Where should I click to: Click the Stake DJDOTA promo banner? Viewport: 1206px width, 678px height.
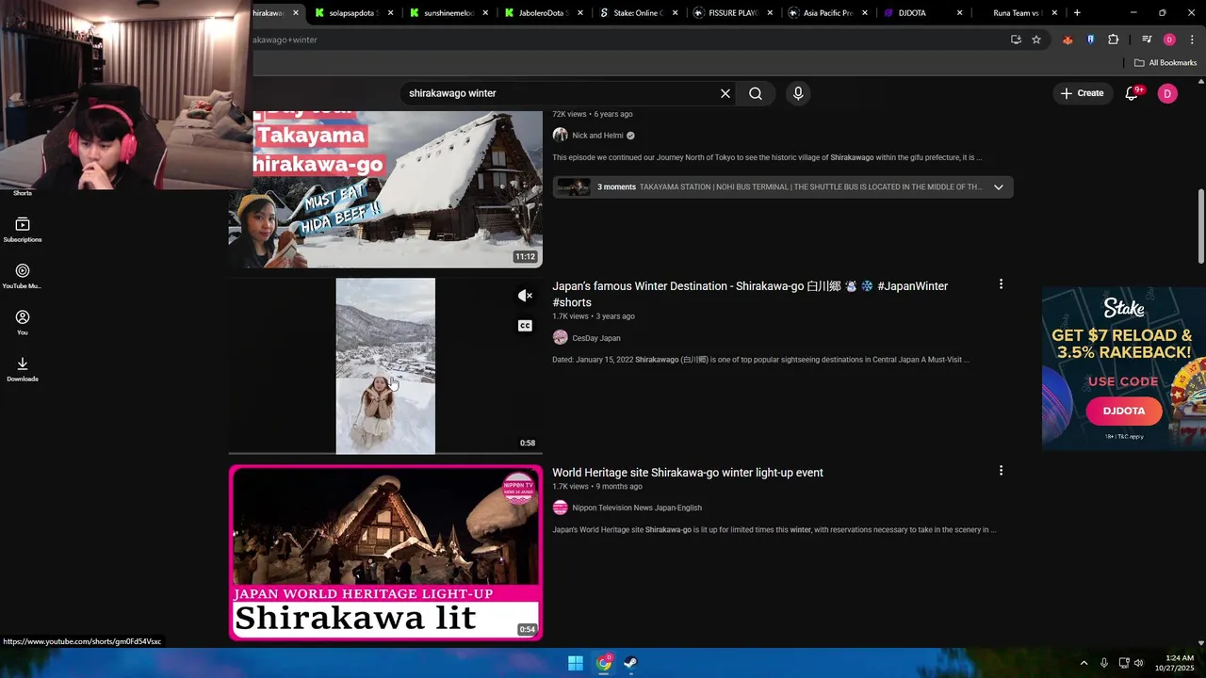[1124, 368]
